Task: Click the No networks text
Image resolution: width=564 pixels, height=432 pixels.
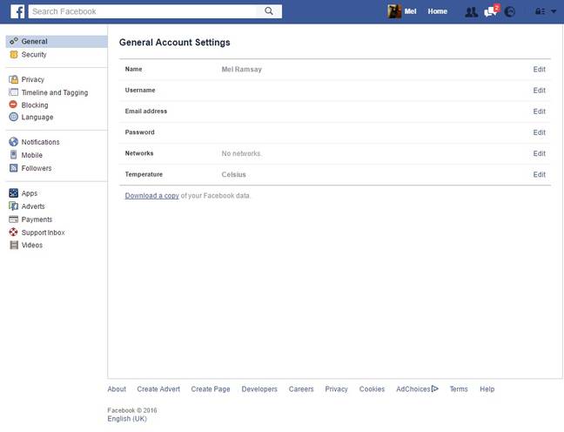Action: tap(241, 153)
